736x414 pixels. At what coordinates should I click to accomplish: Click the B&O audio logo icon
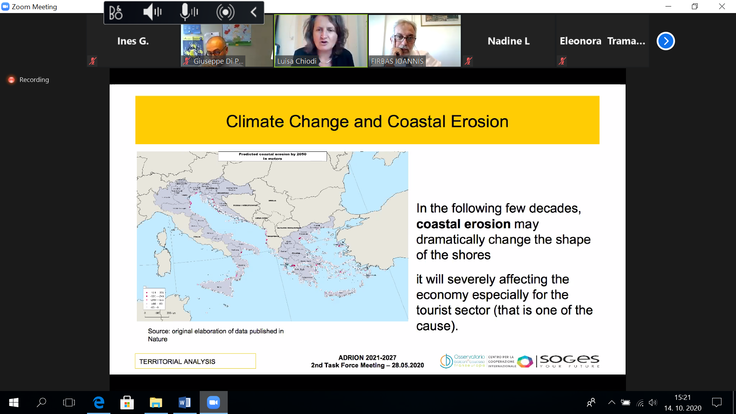[116, 13]
